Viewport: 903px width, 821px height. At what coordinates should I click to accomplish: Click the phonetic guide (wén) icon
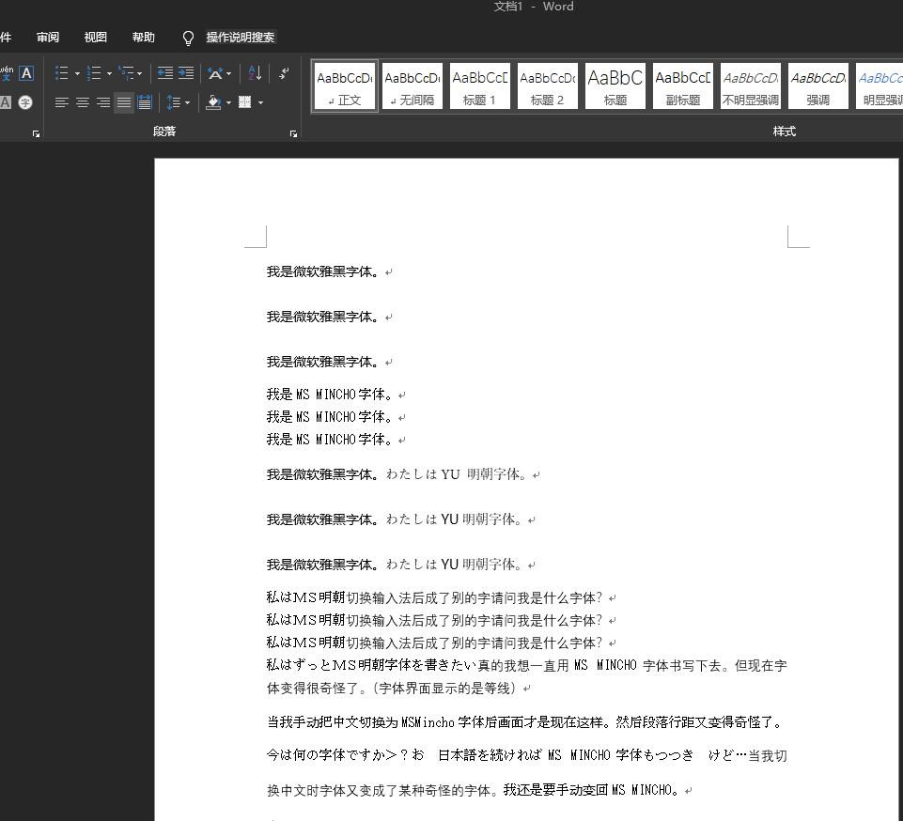pyautogui.click(x=7, y=72)
